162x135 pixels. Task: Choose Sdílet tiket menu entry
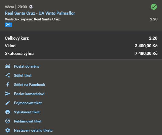click(x=23, y=76)
